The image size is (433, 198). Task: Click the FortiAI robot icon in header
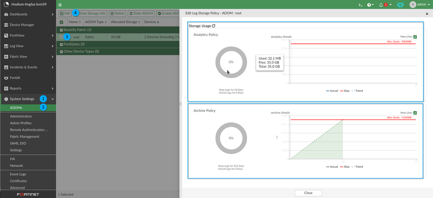click(400, 5)
